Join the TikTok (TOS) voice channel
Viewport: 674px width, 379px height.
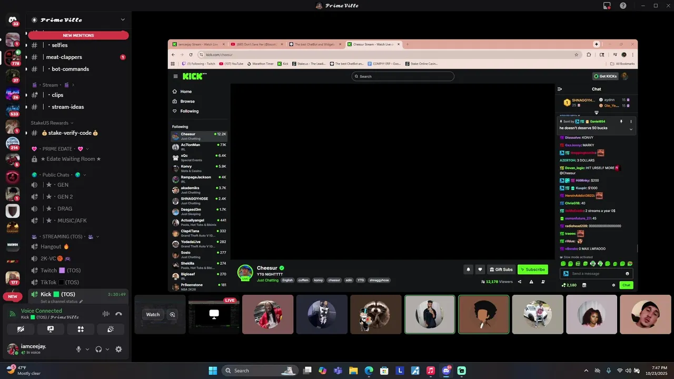(78, 282)
